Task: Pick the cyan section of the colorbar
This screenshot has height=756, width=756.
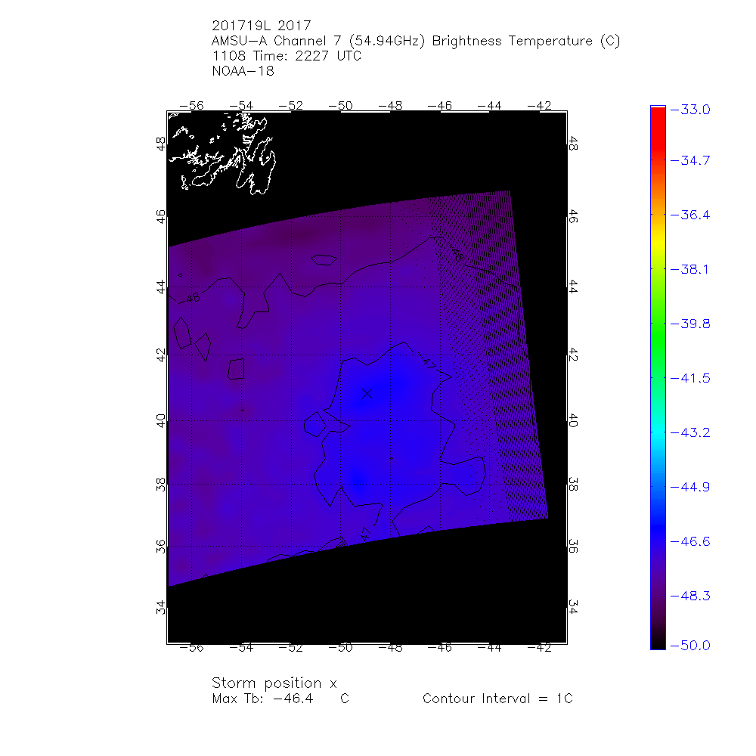Action: click(658, 434)
